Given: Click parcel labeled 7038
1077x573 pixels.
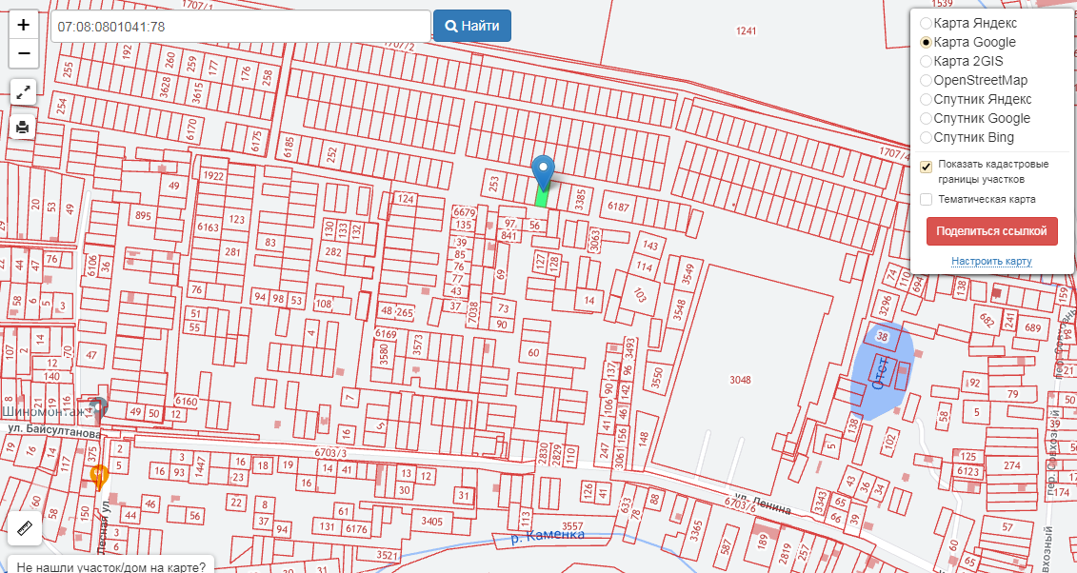Looking at the screenshot, I should point(472,312).
